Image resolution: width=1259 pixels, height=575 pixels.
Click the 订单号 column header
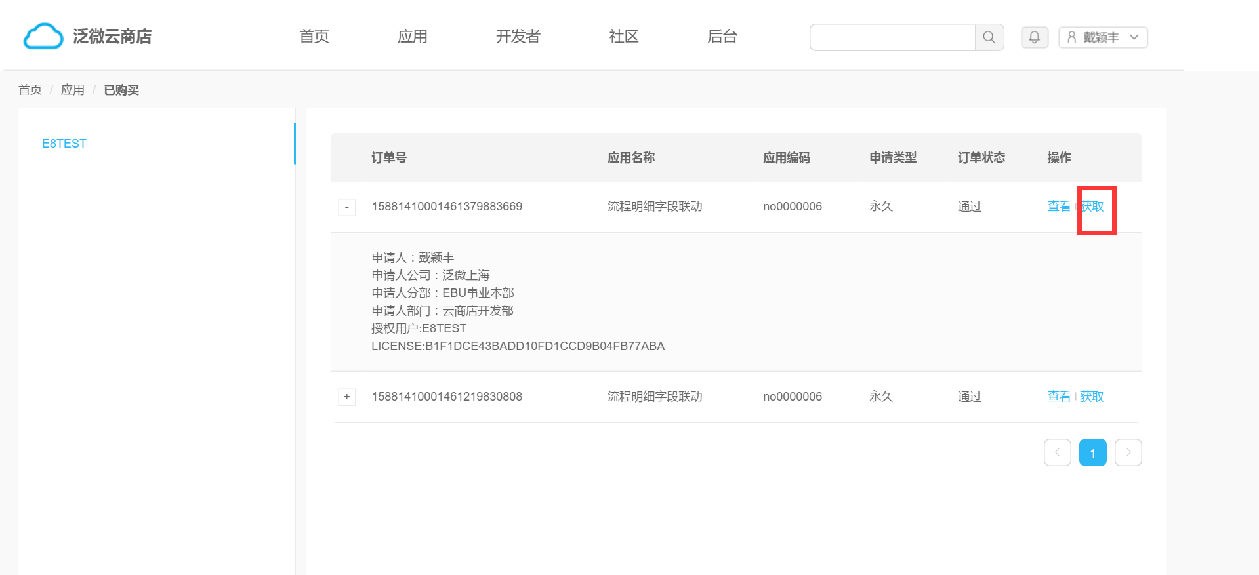click(389, 157)
